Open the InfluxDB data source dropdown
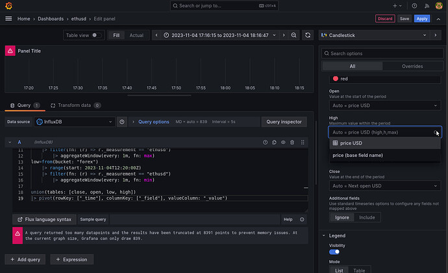Screen dimensions: 448x273 click(x=75, y=121)
